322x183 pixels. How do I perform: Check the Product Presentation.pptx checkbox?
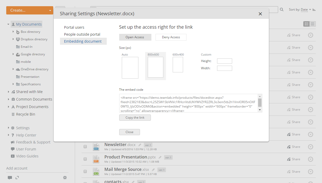[85, 159]
